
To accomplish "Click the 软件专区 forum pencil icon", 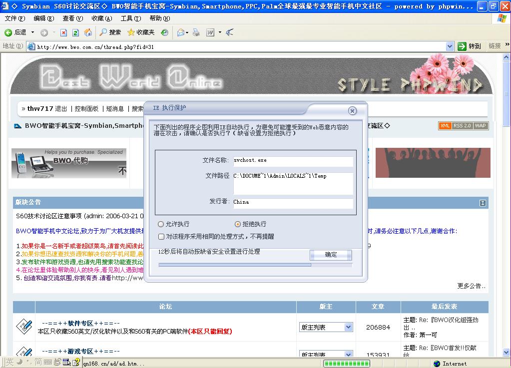I will [x=24, y=327].
